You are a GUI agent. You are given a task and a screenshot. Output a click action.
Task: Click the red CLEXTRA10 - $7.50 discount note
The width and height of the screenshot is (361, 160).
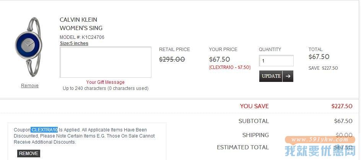230,67
